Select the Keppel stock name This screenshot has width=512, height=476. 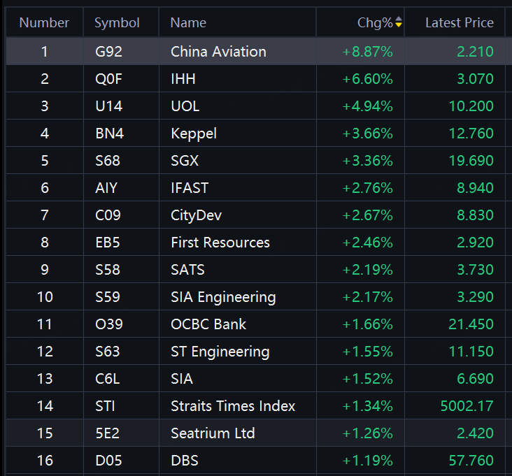click(x=194, y=134)
